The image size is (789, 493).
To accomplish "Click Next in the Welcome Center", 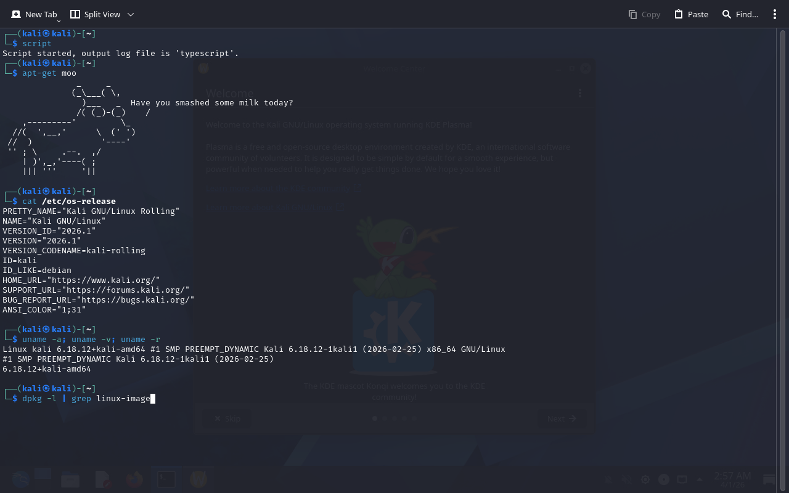I will (x=562, y=418).
